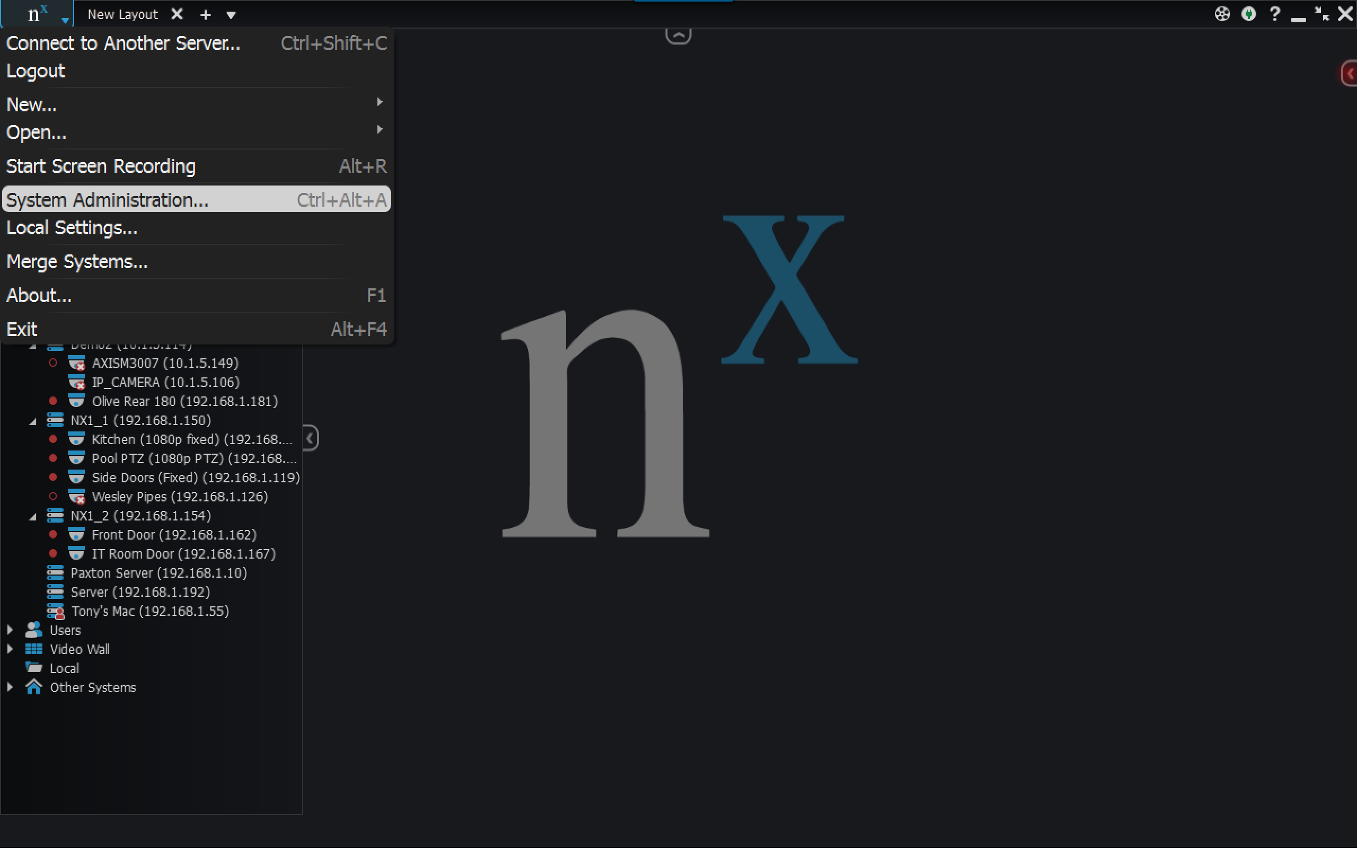Expand the Users tree node

(10, 630)
